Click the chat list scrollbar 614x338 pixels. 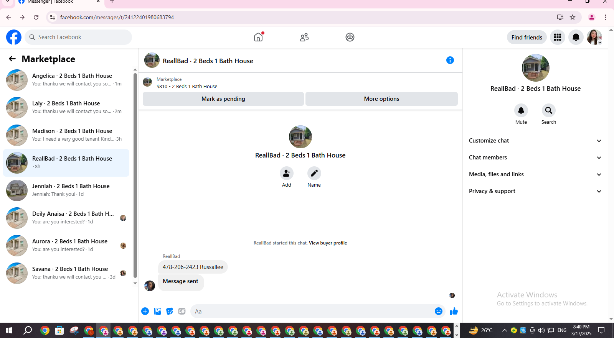coord(135,176)
